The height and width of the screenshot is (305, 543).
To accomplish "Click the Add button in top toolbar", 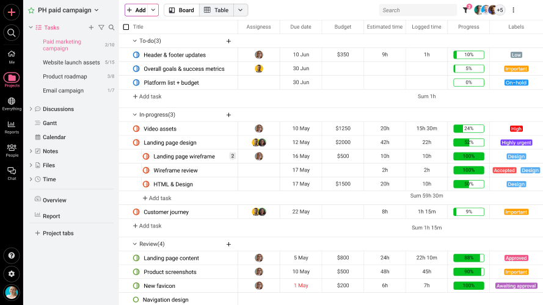I will pyautogui.click(x=136, y=10).
